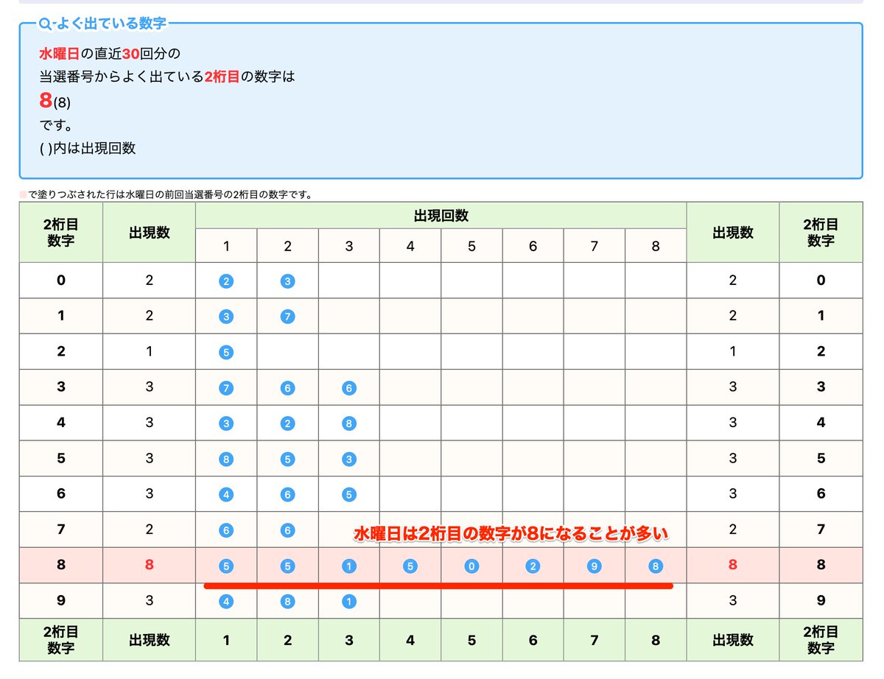The width and height of the screenshot is (884, 679).
Task: Click the red 30 in the info box
Action: 130,54
